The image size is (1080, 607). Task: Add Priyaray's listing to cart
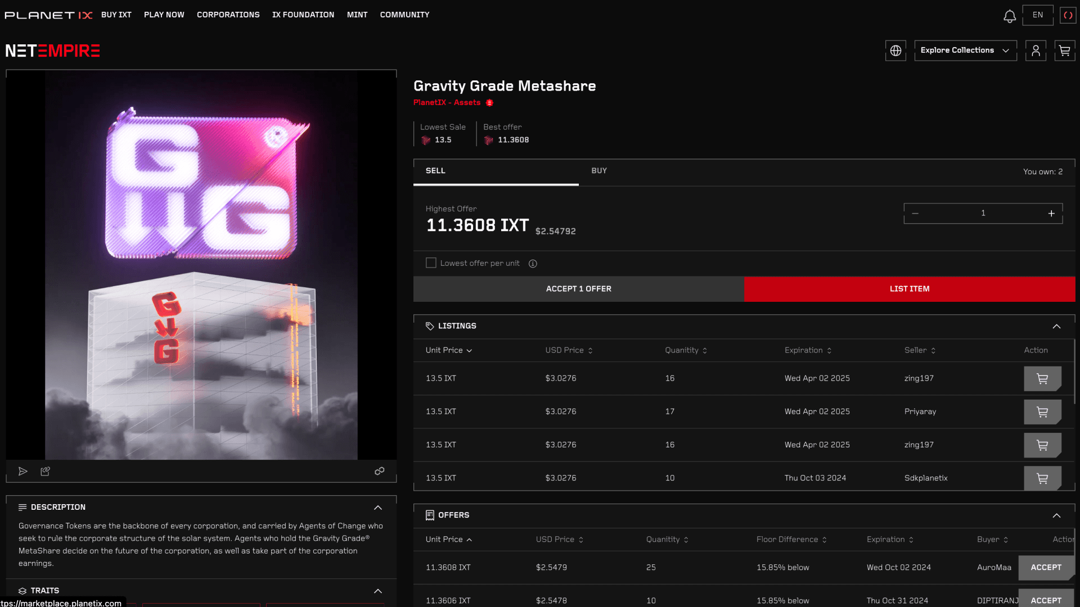pyautogui.click(x=1042, y=411)
